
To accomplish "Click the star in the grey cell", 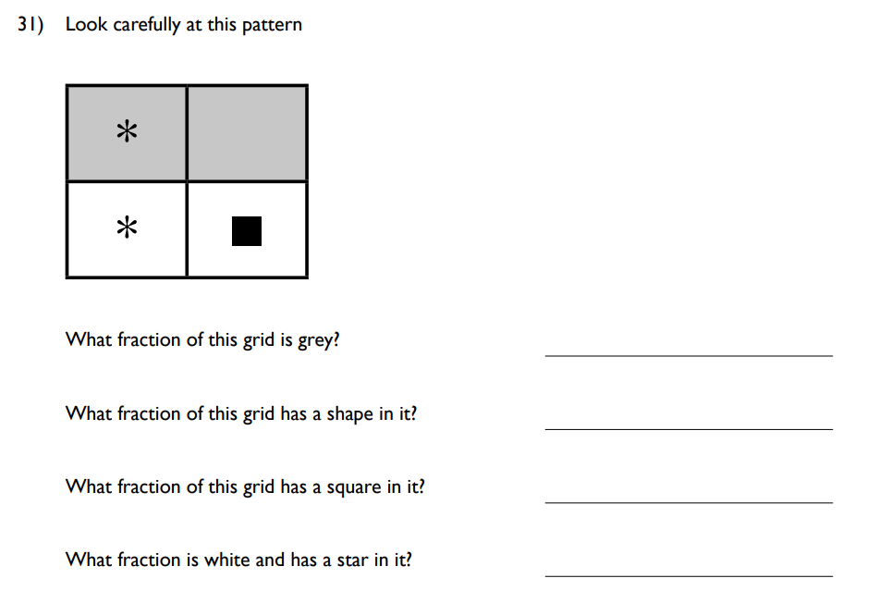I will click(x=128, y=132).
